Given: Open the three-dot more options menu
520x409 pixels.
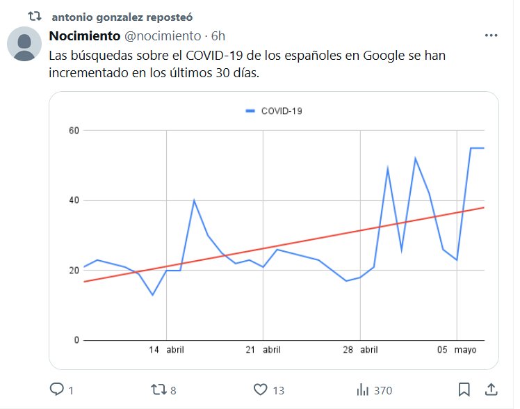Looking at the screenshot, I should (491, 35).
